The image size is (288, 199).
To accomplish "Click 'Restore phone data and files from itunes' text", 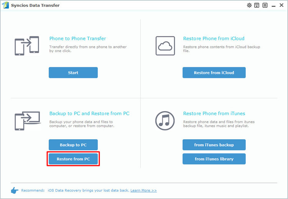I will tap(219, 124).
